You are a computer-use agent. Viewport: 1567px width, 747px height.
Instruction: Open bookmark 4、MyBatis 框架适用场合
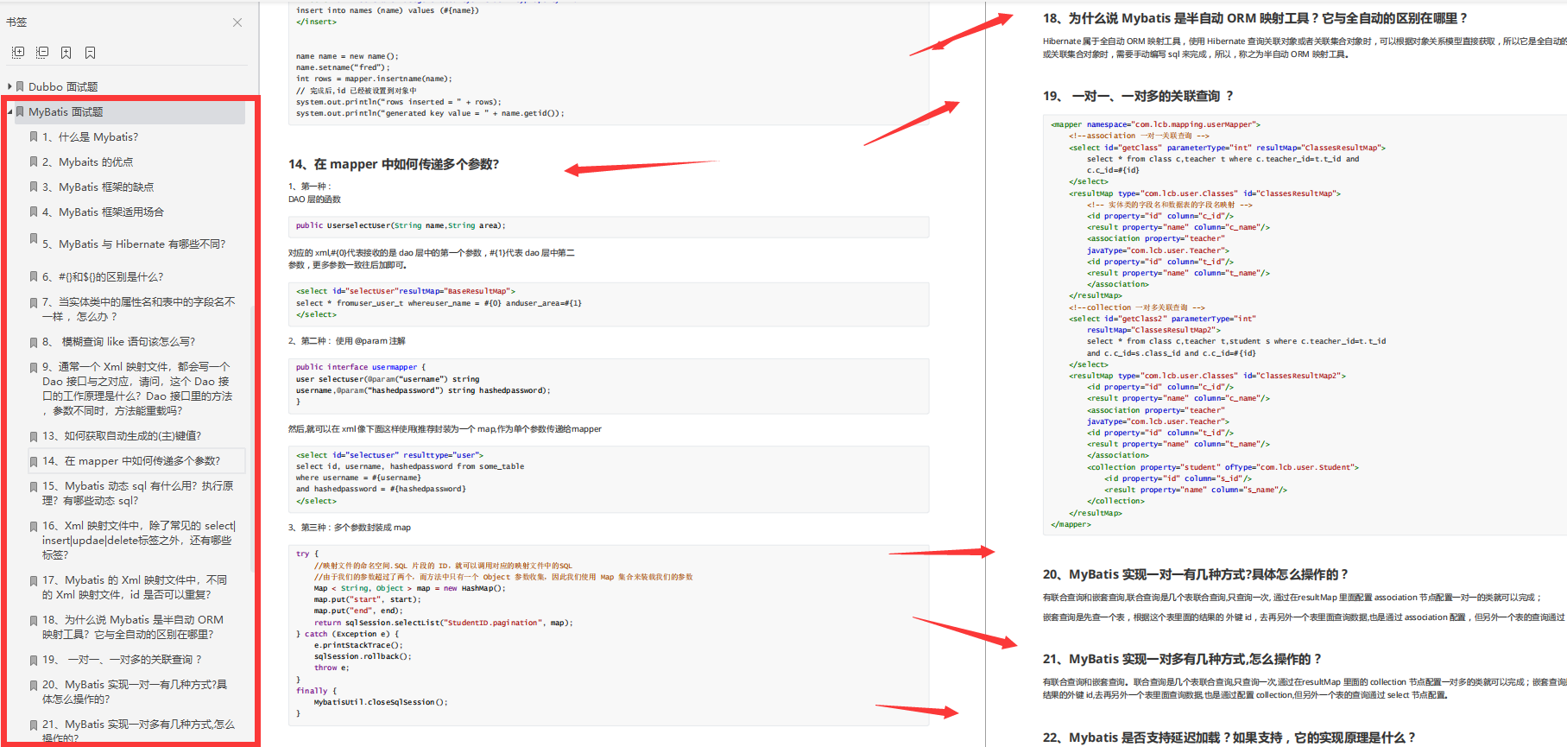point(103,212)
